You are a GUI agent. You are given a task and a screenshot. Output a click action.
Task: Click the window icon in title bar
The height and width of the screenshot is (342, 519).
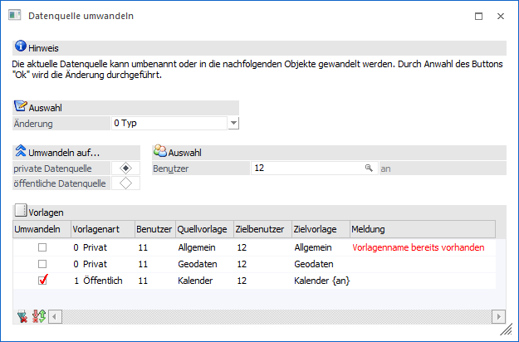pyautogui.click(x=14, y=16)
